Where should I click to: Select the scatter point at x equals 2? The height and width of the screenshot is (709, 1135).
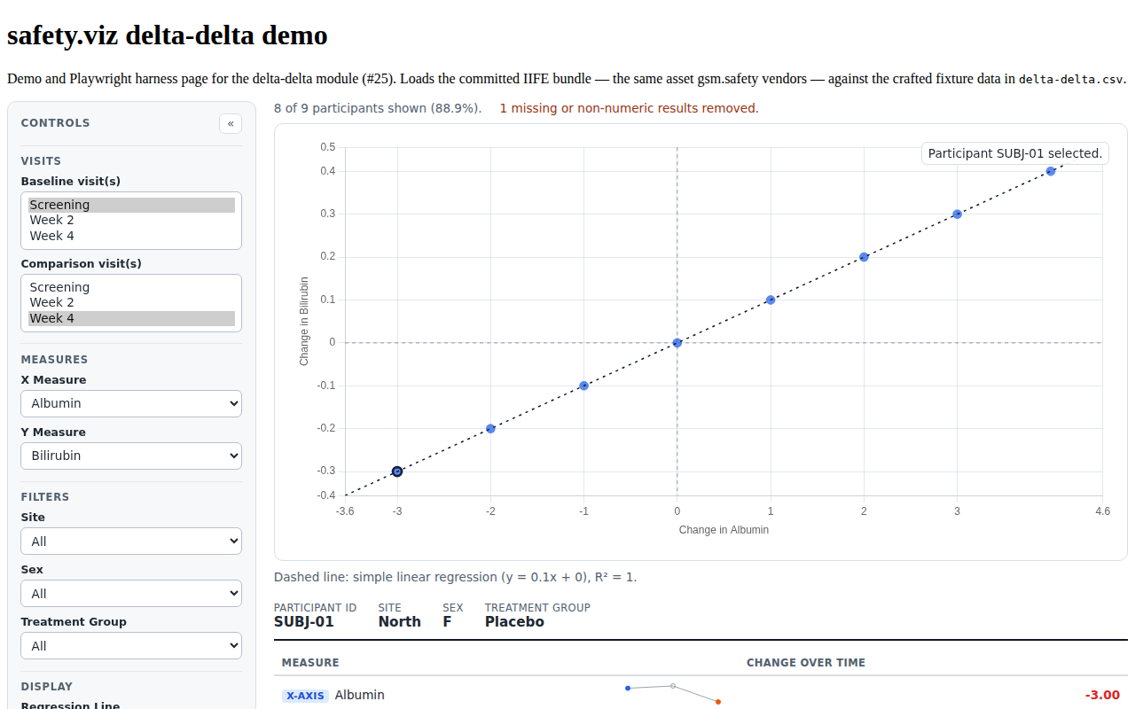point(864,257)
